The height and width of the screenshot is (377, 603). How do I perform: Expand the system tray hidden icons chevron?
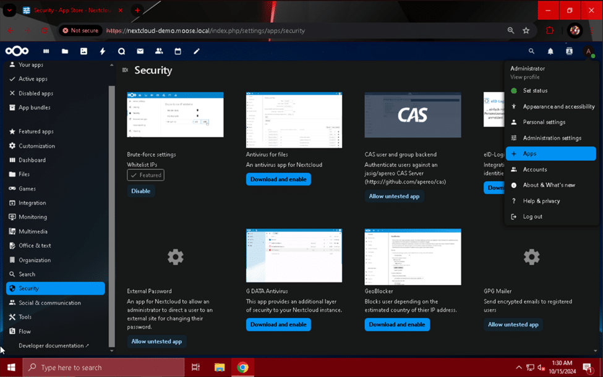pyautogui.click(x=519, y=367)
